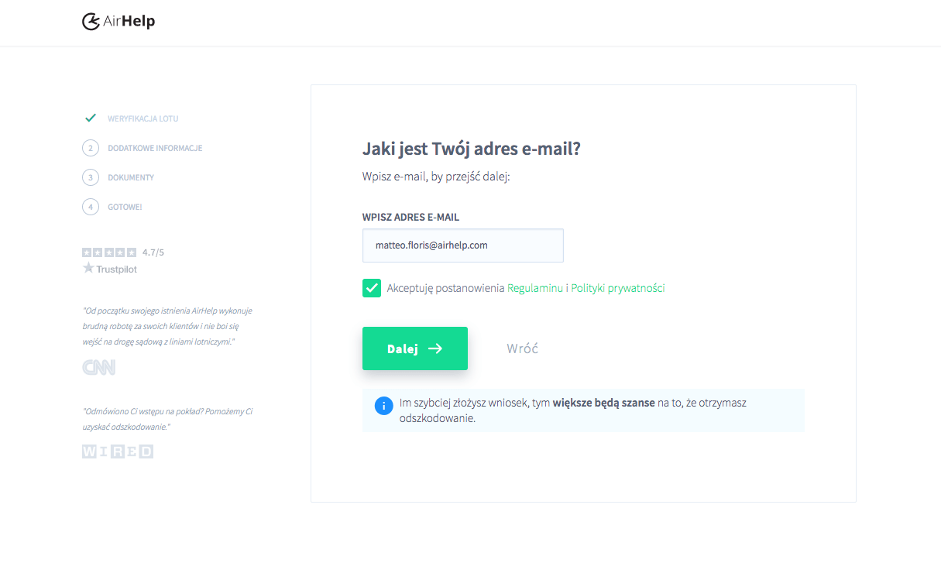Open the Regulaminu link
941x563 pixels.
pos(535,288)
